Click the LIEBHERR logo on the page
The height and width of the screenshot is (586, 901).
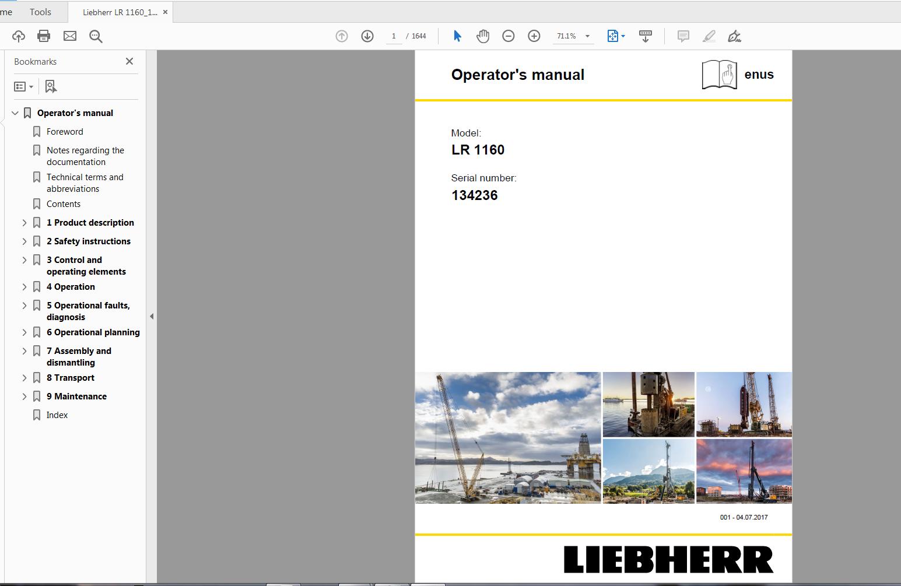[668, 560]
